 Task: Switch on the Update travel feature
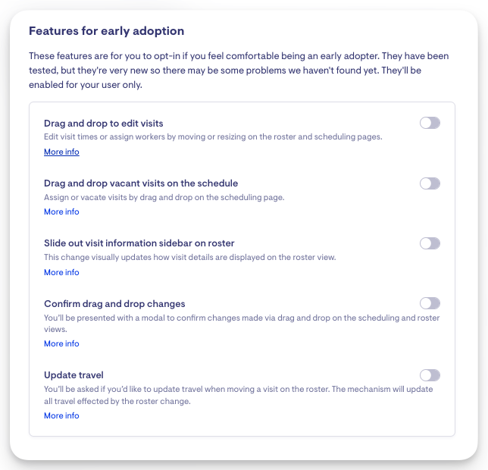click(430, 374)
